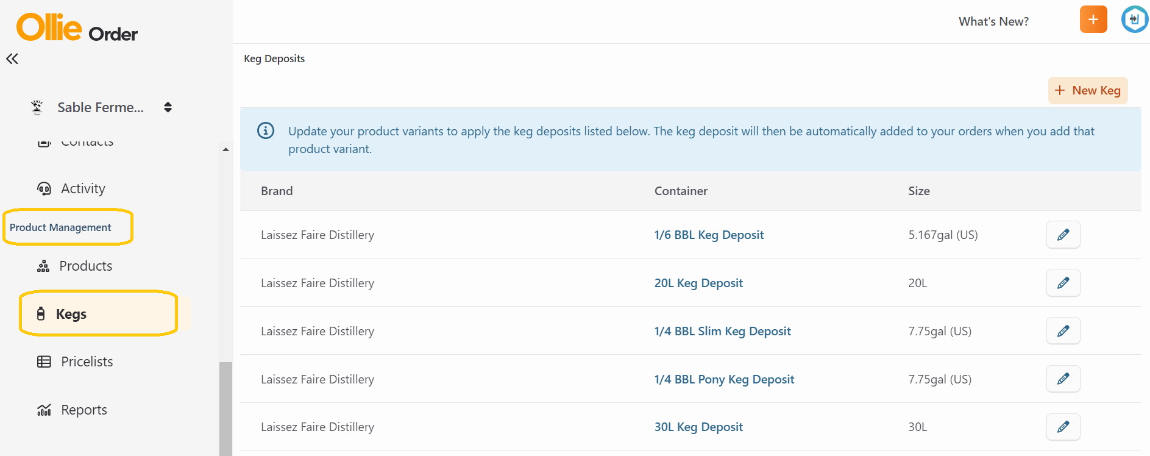Open the 20L Keg Deposit link
Viewport: 1150px width, 456px height.
coord(698,283)
